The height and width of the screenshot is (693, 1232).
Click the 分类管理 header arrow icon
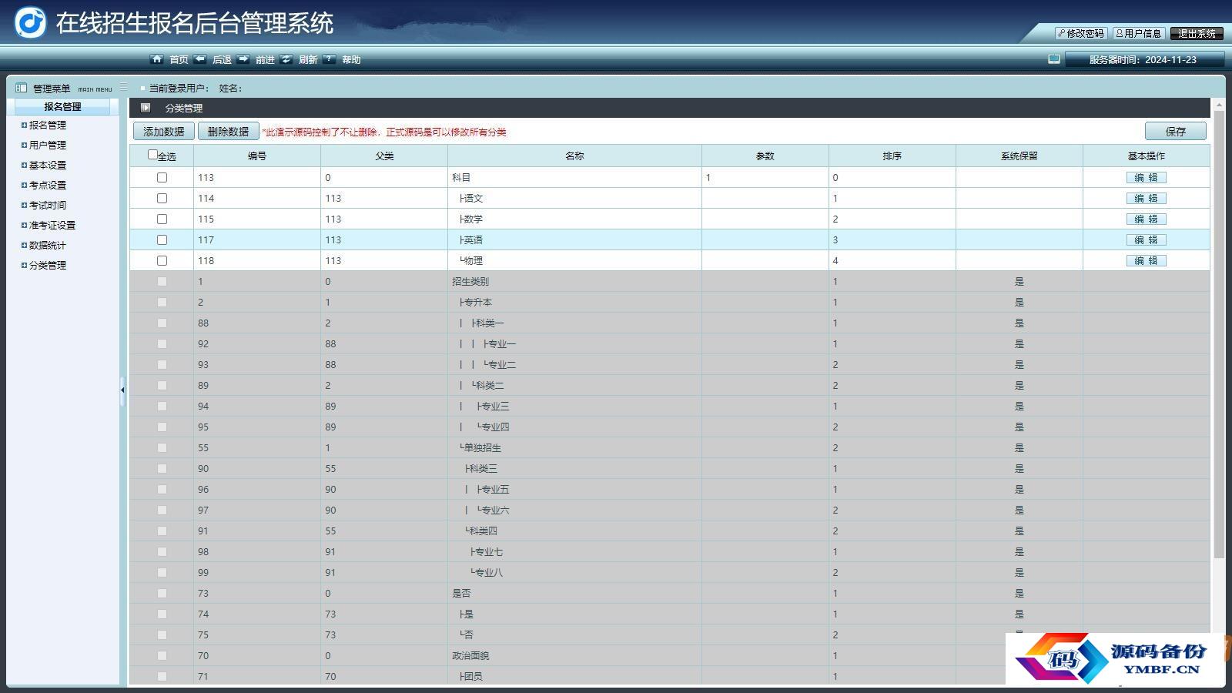146,108
